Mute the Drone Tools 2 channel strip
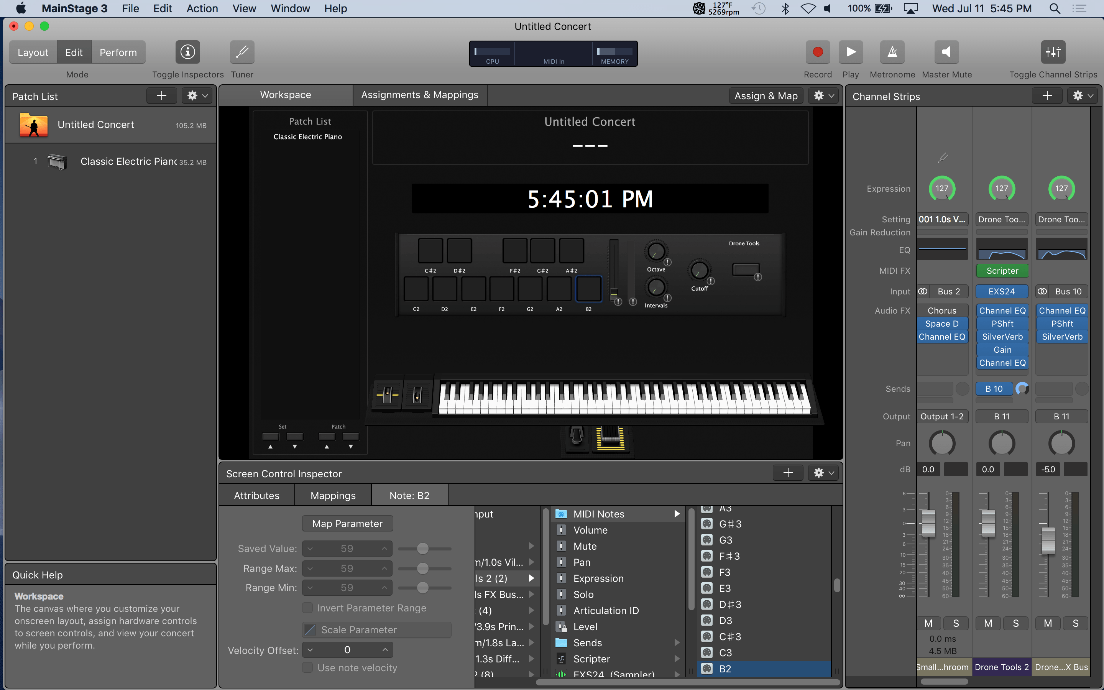Viewport: 1104px width, 690px height. (x=988, y=623)
